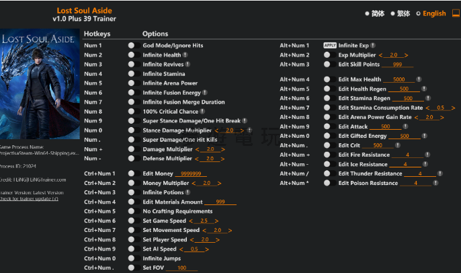Screen dimensions: 461x273
Task: Toggle God Mode/Ignore Hits on
Action: pos(134,45)
